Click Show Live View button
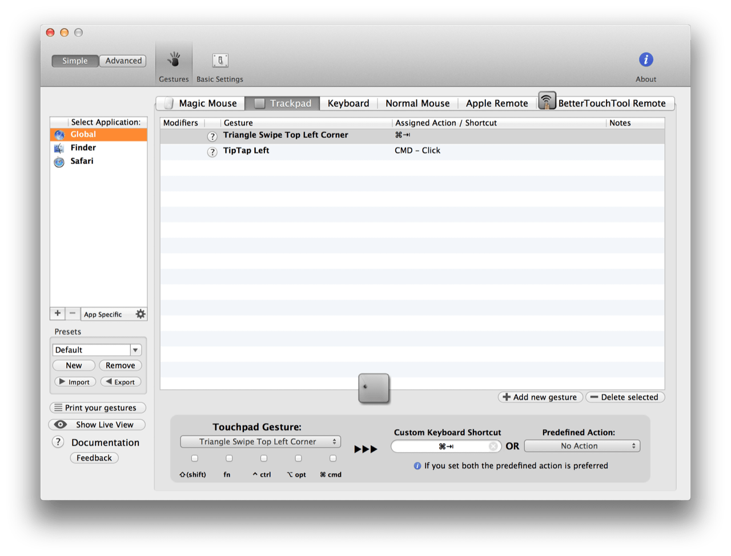Screen dimensions: 731x556 tap(97, 425)
